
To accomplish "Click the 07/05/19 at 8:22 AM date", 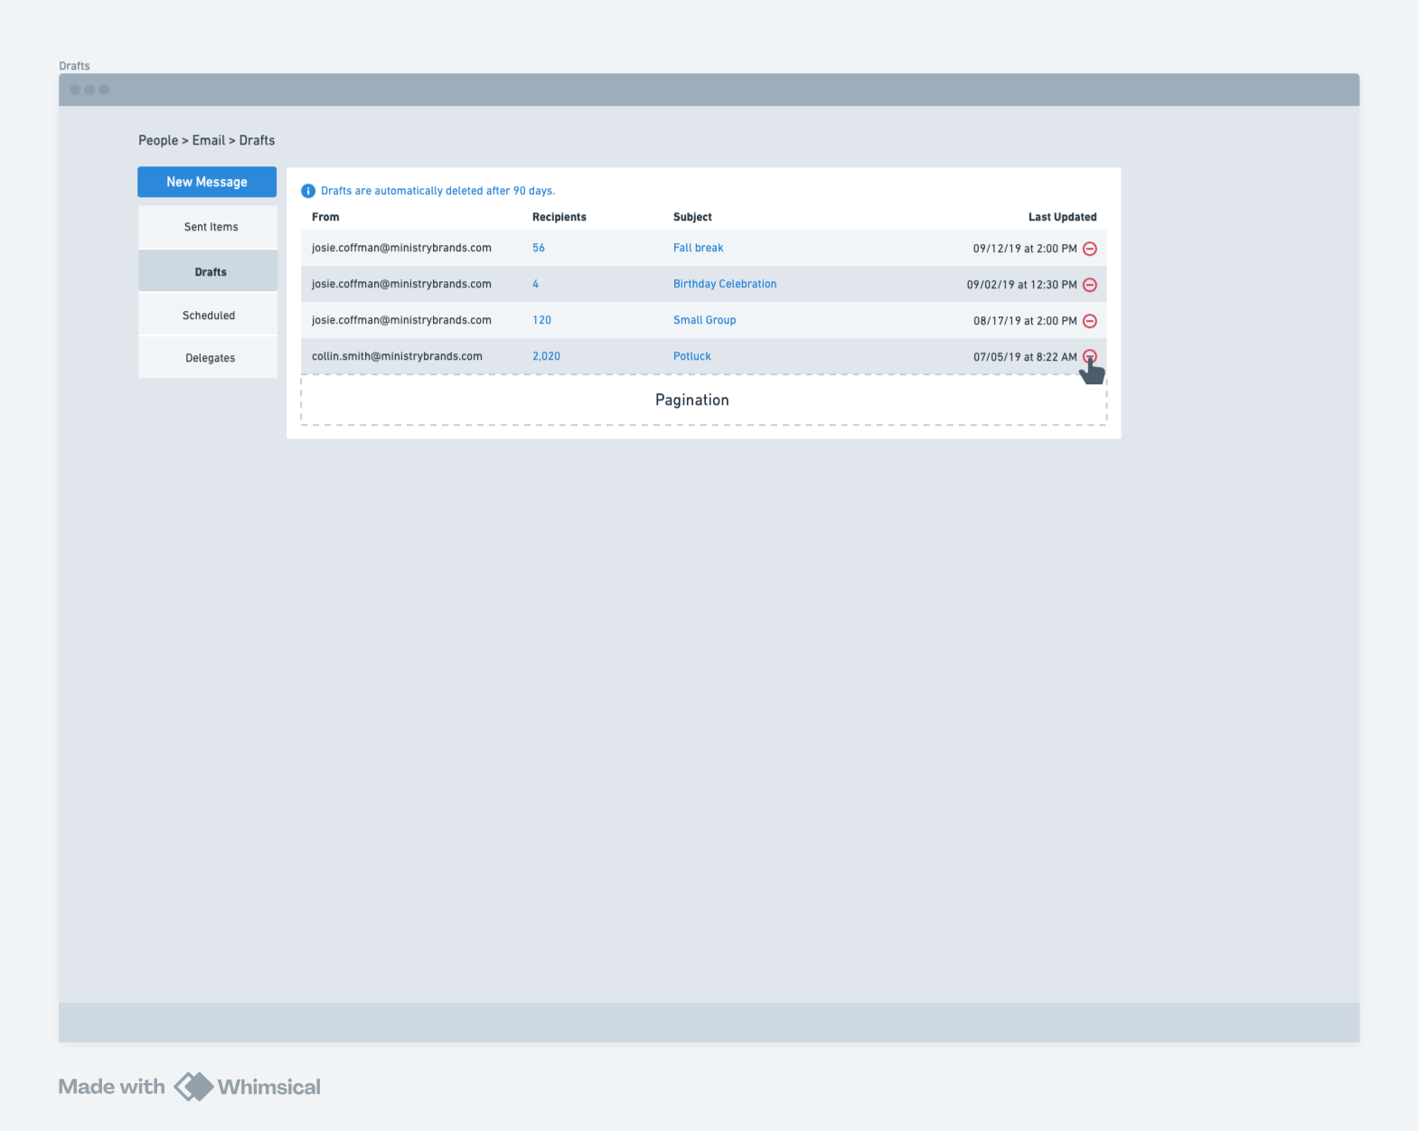I will [x=1025, y=357].
